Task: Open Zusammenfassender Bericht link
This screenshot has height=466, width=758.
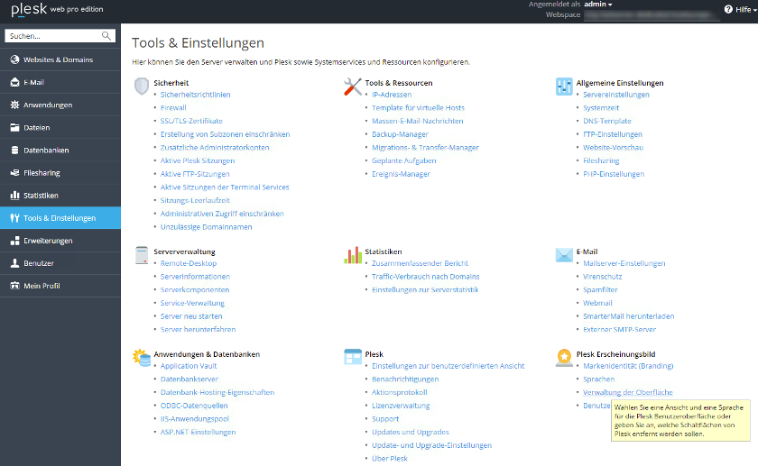Action: coord(420,263)
